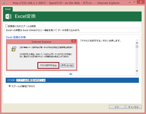Enable 変換後に元のスプールは削除 checkbox
Viewport: 146px width, 114px height.
coord(6,26)
